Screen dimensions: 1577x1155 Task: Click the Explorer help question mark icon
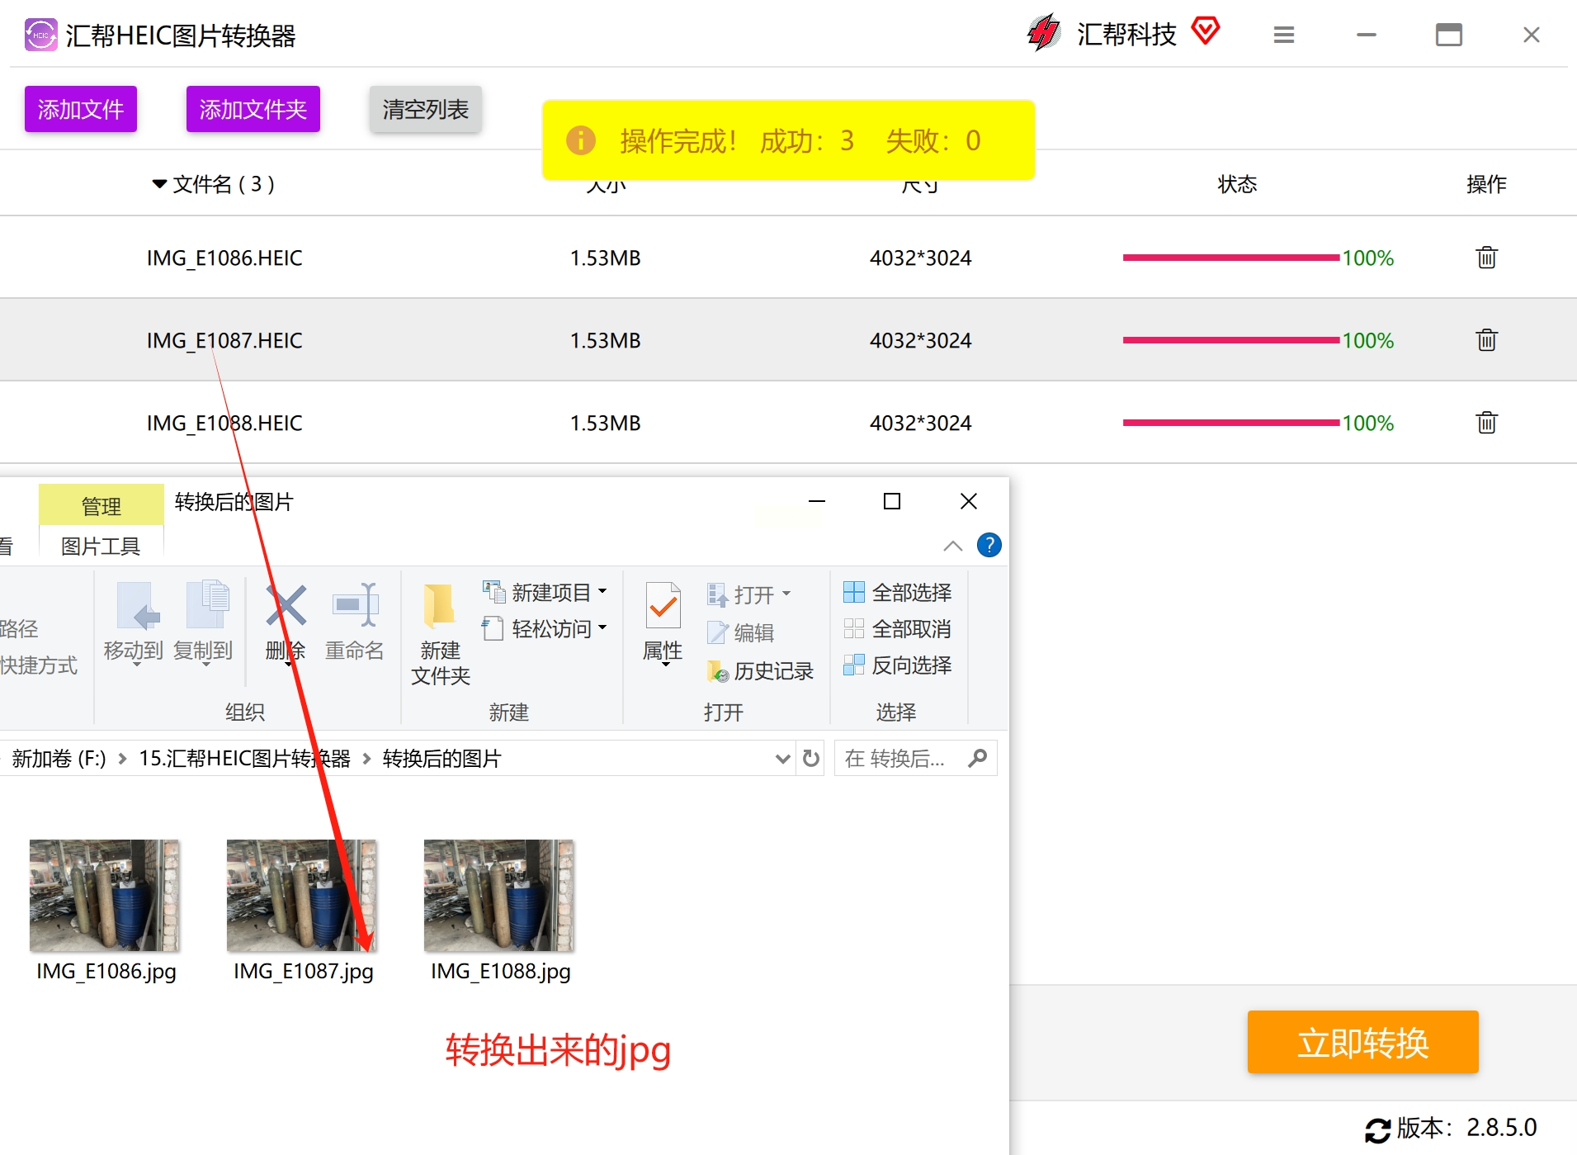[989, 545]
